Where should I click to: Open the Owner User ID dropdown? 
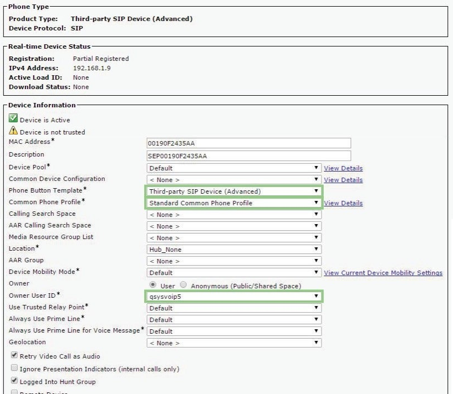(x=233, y=297)
